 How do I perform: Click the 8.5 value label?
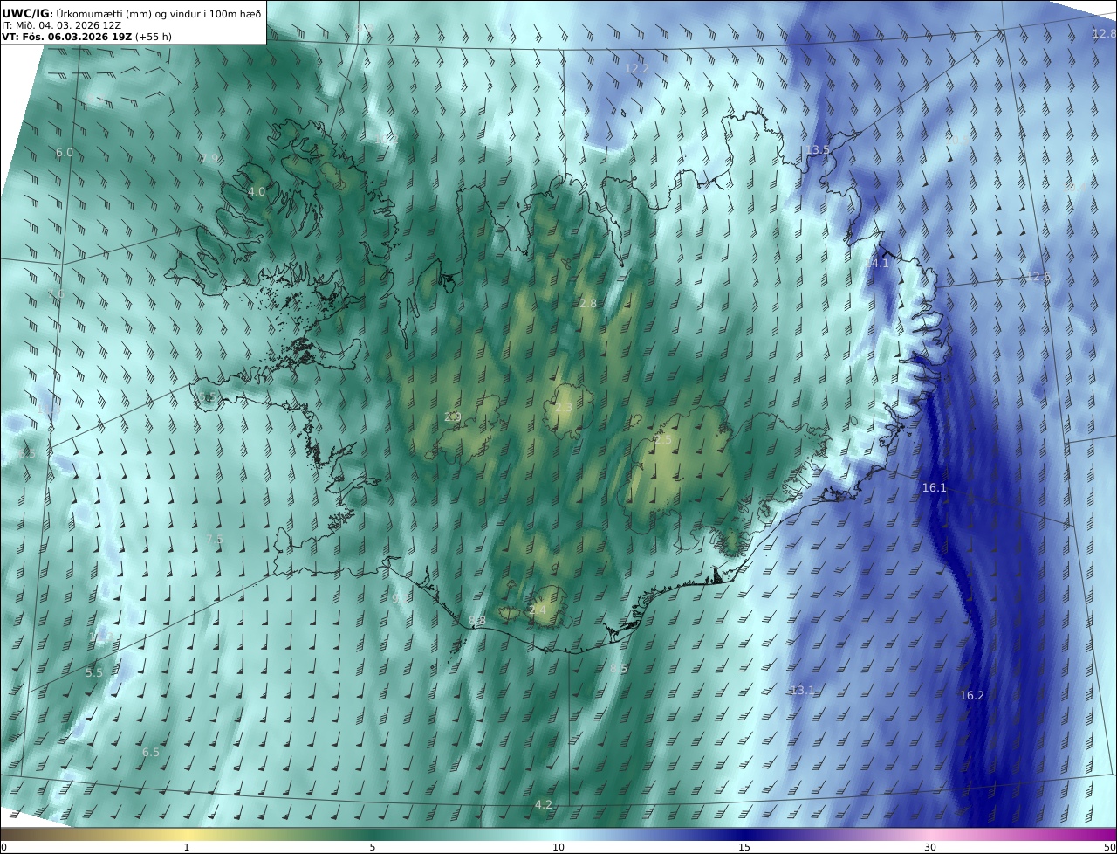[x=619, y=668]
